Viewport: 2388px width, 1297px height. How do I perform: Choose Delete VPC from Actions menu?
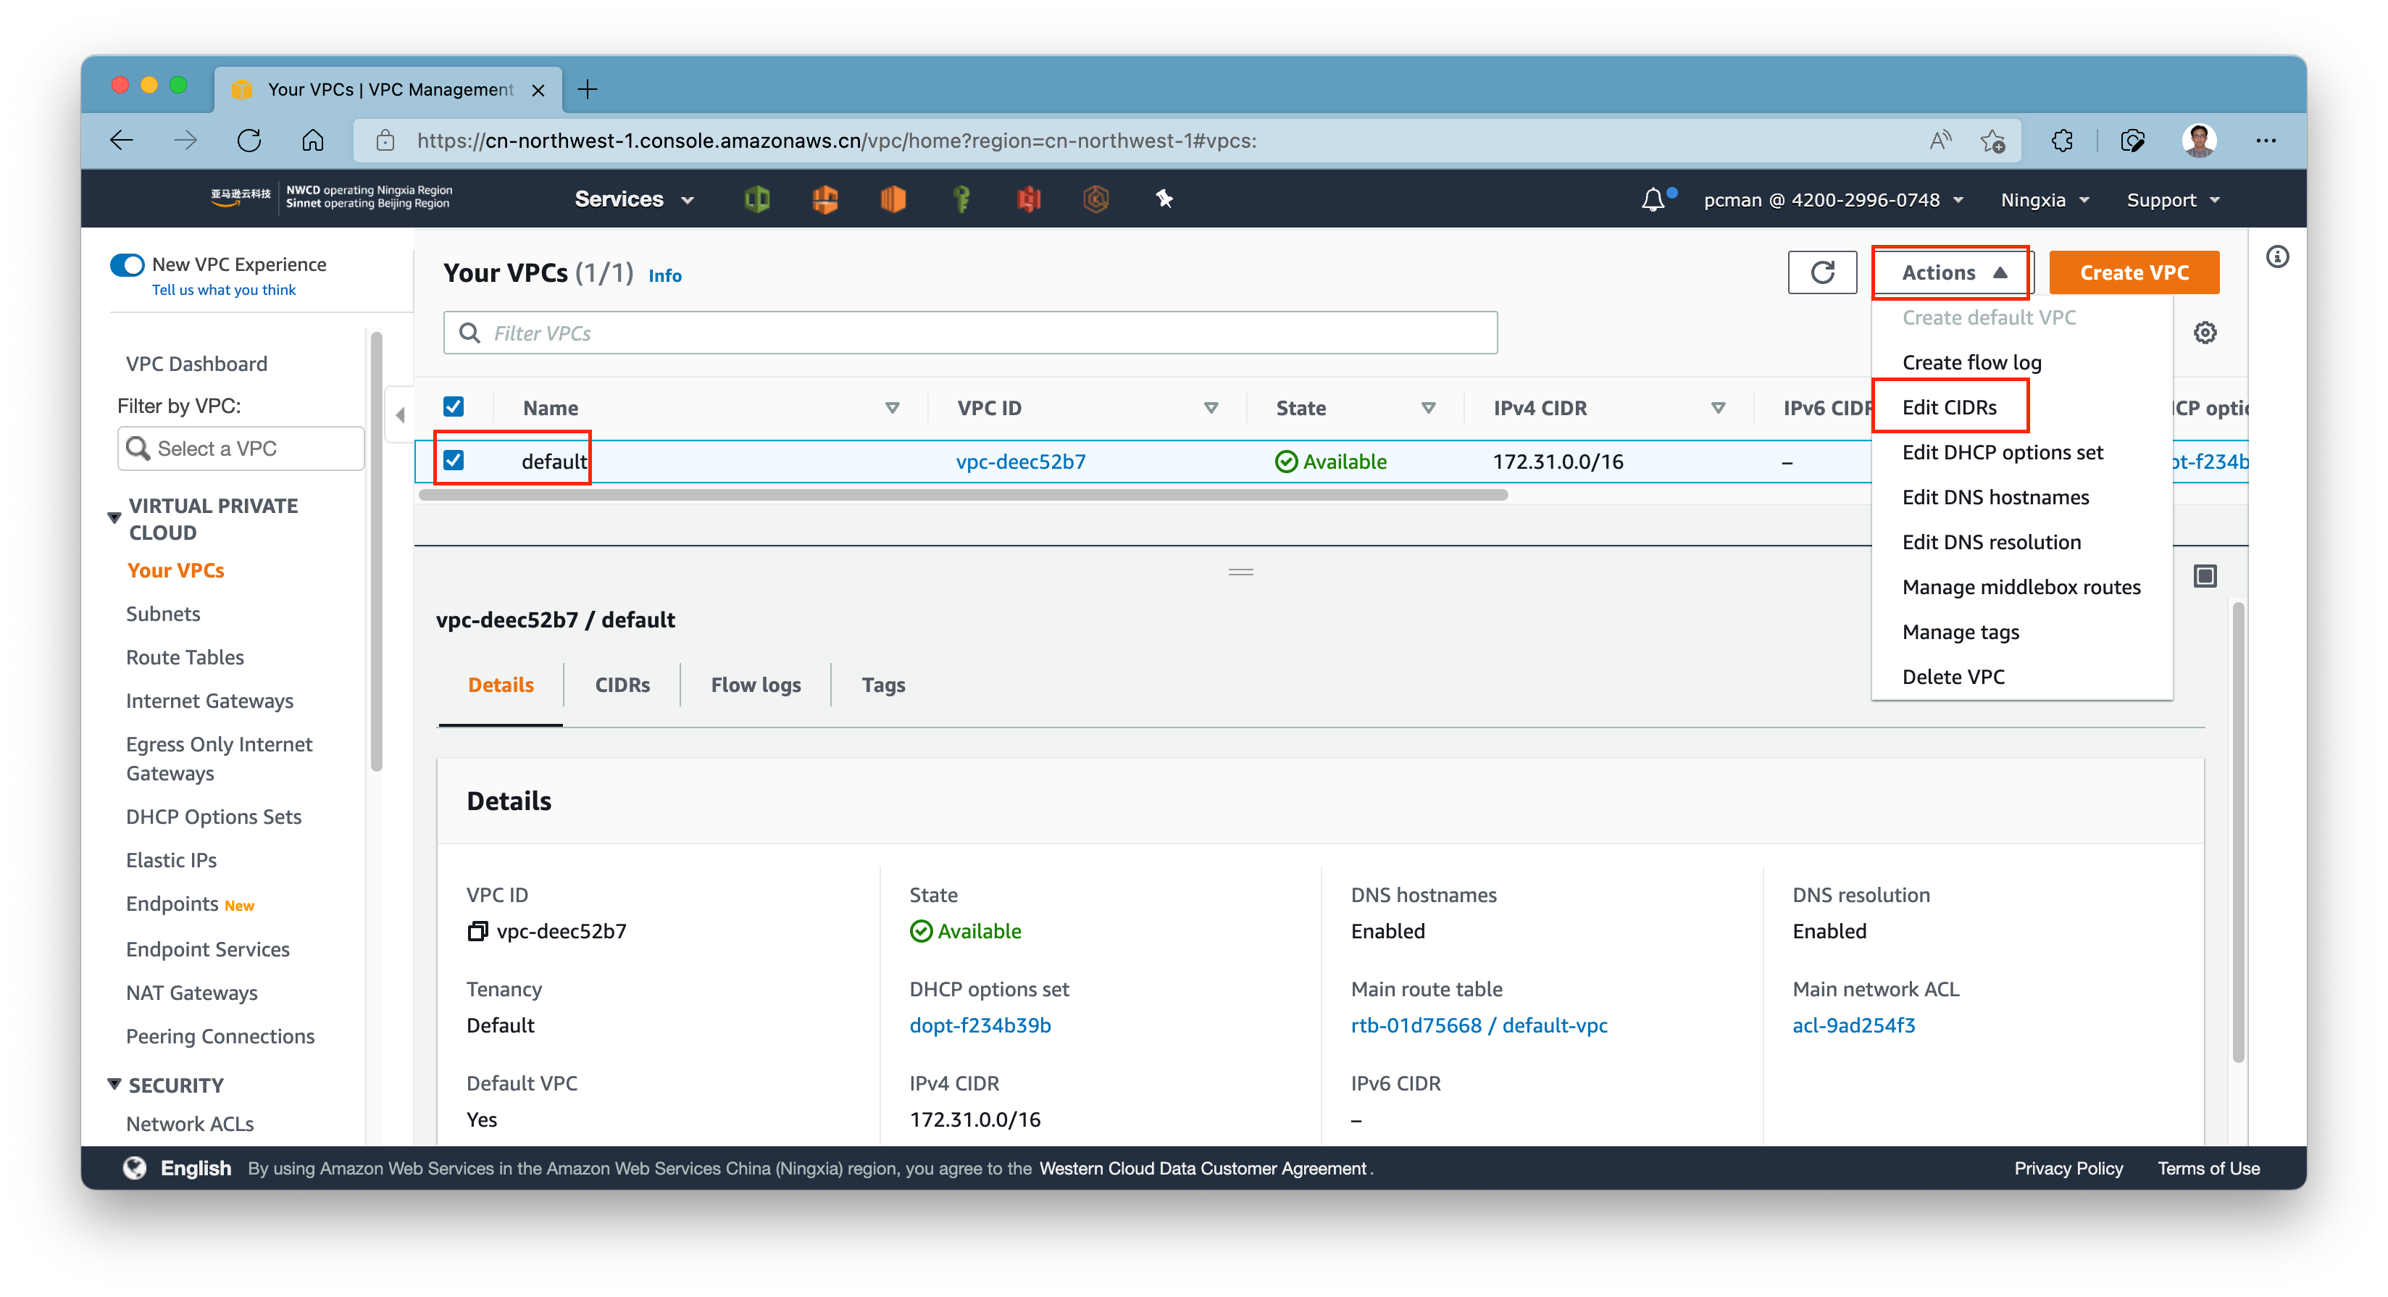click(2022, 677)
